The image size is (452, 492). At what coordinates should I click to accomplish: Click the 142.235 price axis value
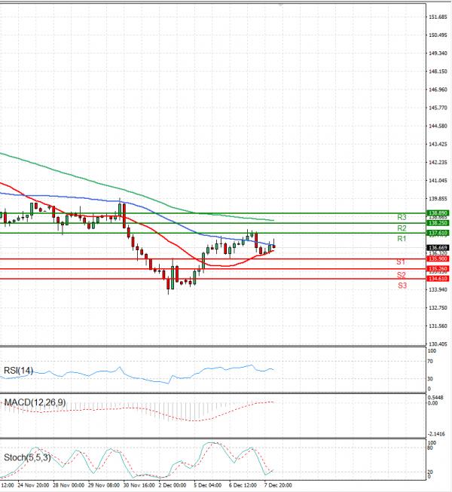[x=438, y=162]
